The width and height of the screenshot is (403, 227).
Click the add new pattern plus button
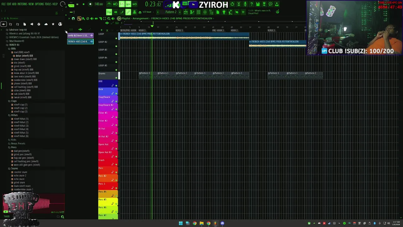180,12
